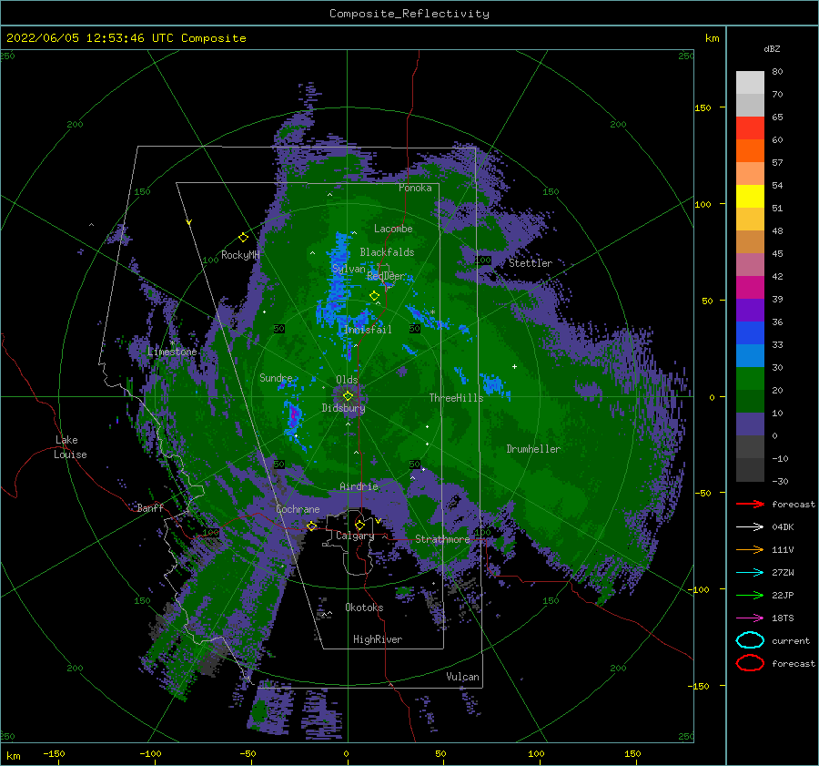Viewport: 819px width, 766px height.
Task: Select the yellow 54 dBZ color swatch
Action: 750,197
